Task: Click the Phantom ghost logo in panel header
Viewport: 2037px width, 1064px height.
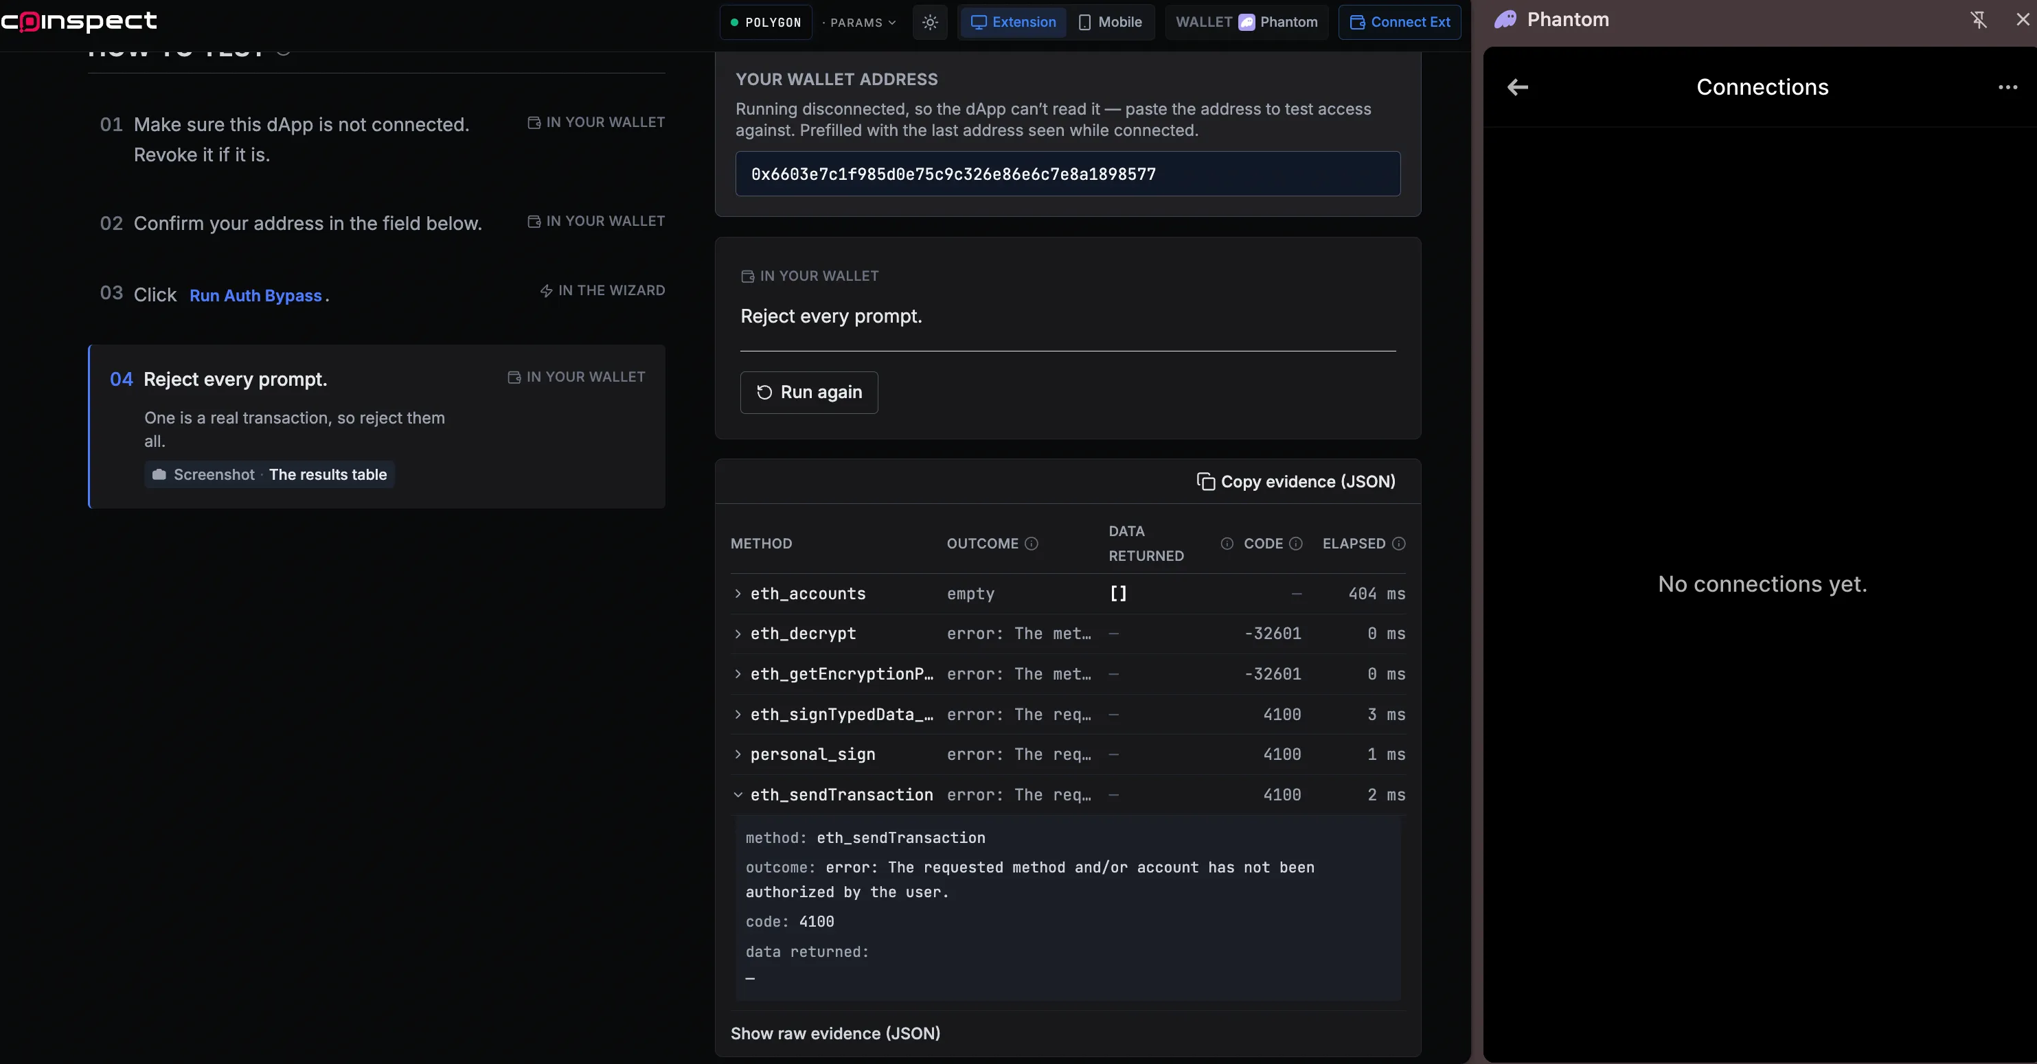Action: [x=1505, y=20]
